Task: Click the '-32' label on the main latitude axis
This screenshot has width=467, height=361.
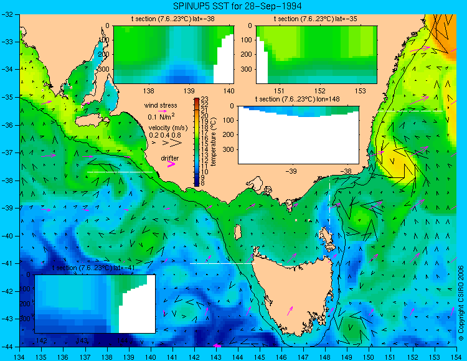Action: tap(7, 14)
